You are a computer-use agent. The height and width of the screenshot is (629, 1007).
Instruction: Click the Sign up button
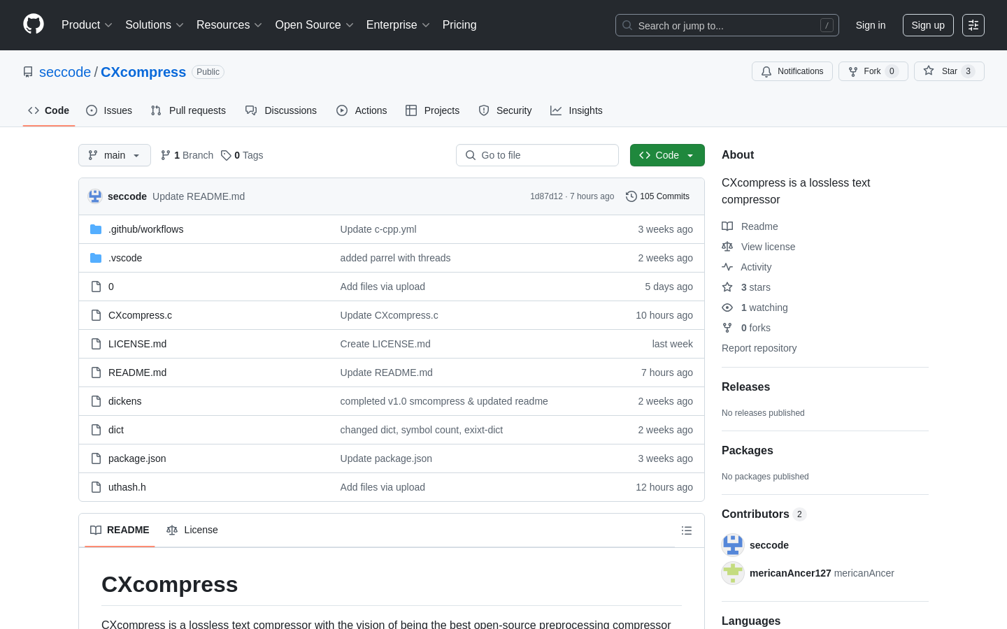click(x=928, y=25)
